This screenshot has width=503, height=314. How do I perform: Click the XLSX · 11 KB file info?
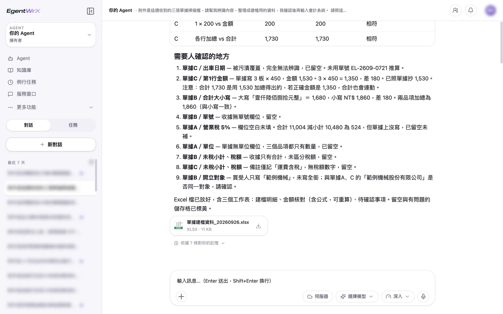tap(199, 229)
